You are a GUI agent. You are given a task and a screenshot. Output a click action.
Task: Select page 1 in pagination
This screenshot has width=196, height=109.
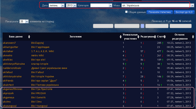pyautogui.click(x=142, y=26)
